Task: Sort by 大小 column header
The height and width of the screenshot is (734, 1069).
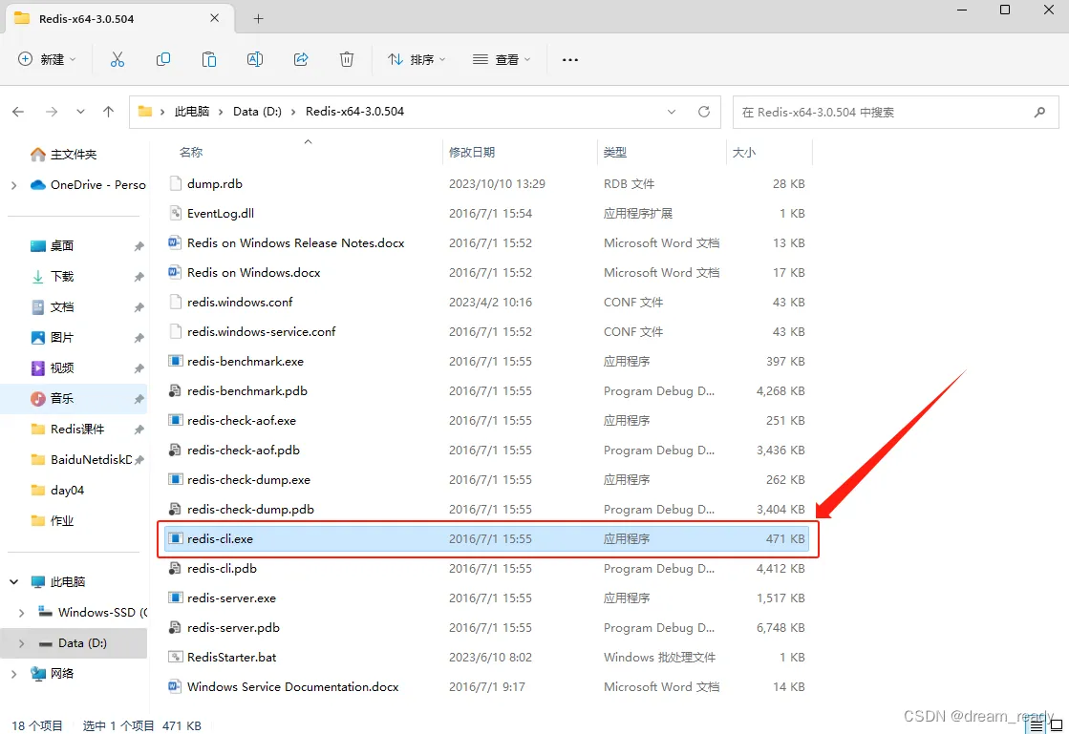Action: click(744, 153)
